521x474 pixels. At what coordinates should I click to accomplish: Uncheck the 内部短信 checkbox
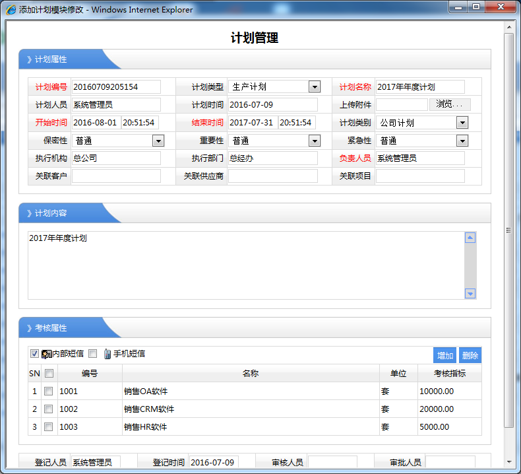pos(35,353)
